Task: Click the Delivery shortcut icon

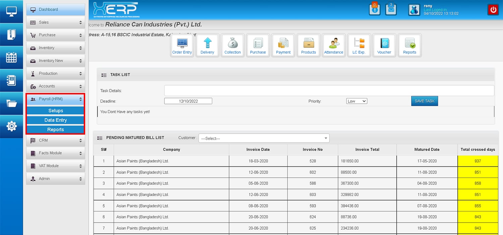Action: 207,45
